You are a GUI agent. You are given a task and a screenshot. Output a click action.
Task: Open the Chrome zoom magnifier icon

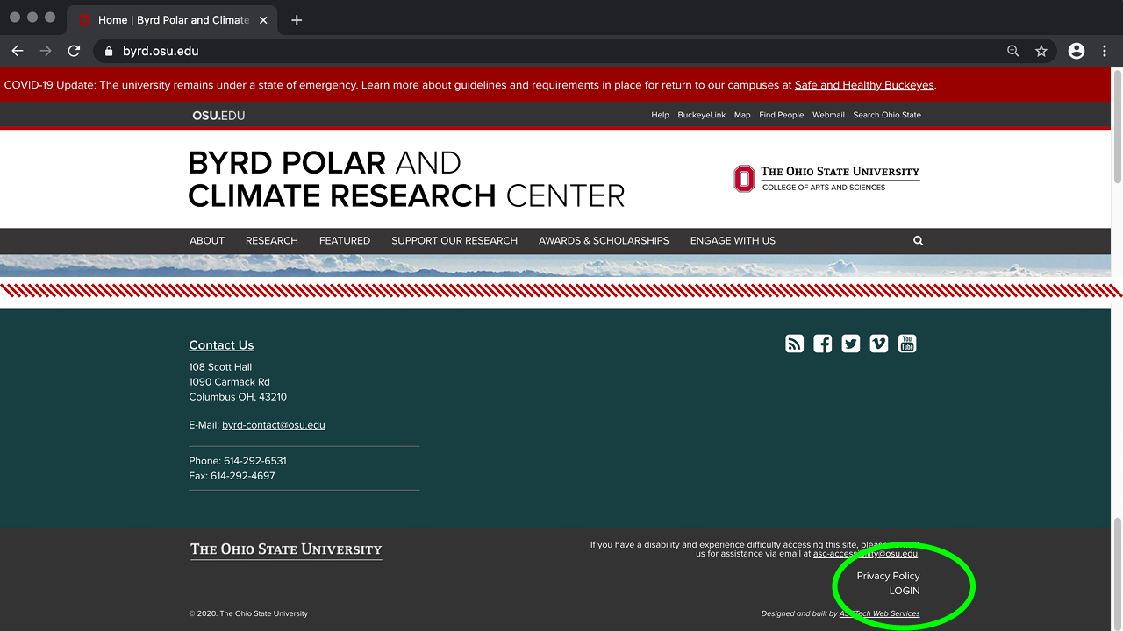click(1013, 51)
